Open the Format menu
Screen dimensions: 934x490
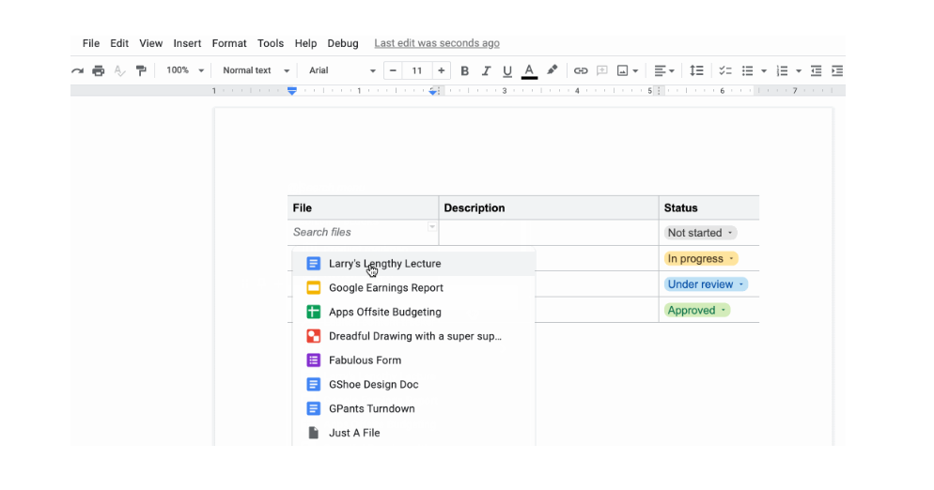coord(229,43)
